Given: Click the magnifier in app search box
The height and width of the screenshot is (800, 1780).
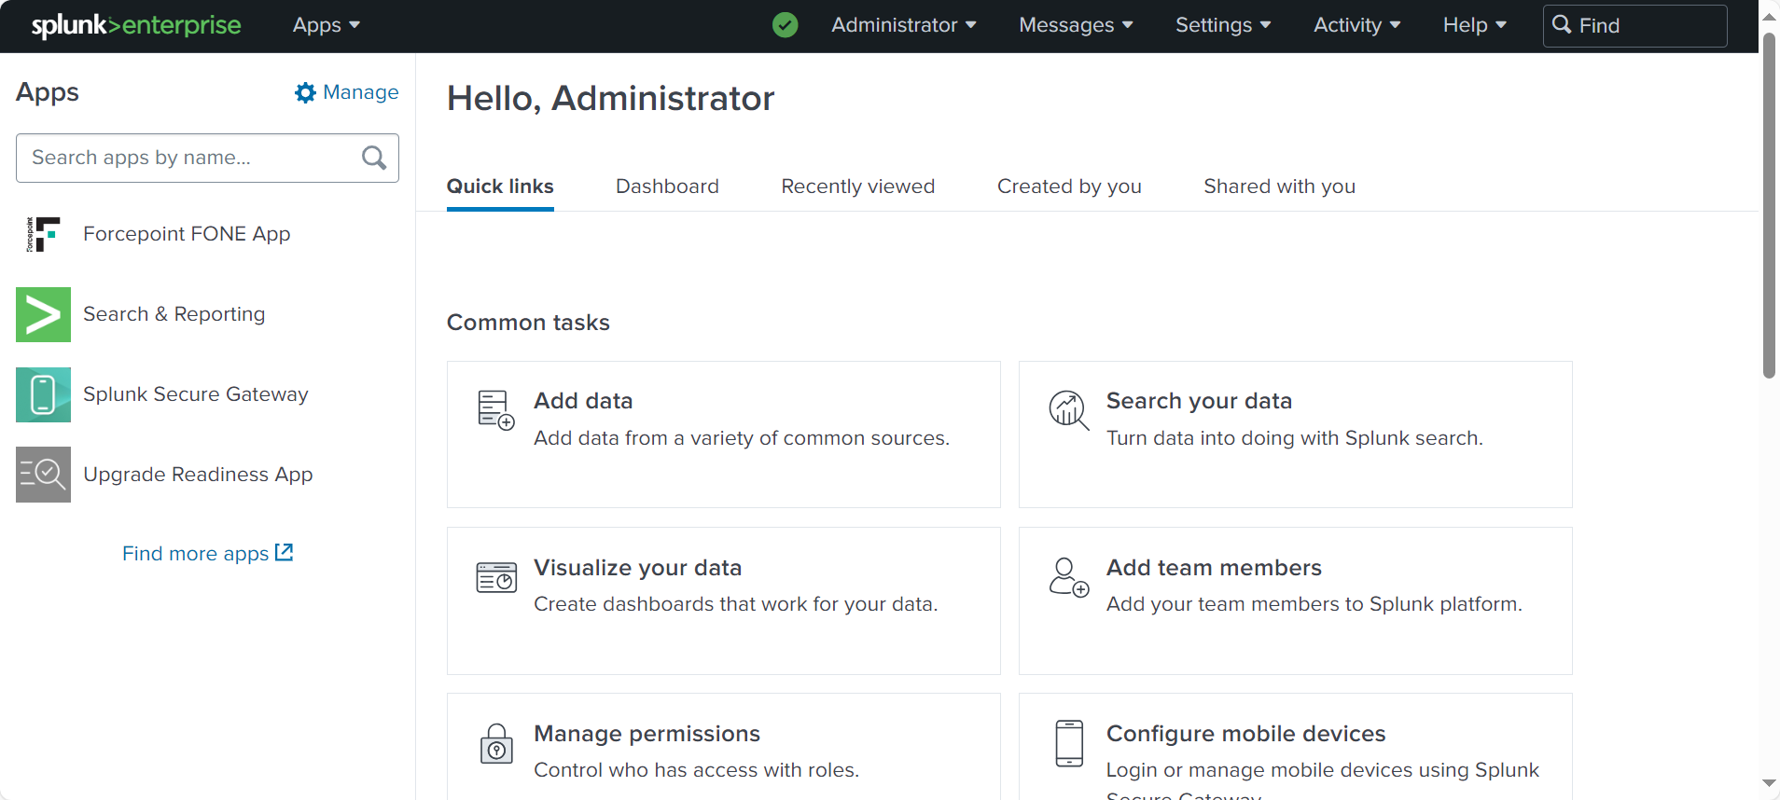Looking at the screenshot, I should click(374, 158).
